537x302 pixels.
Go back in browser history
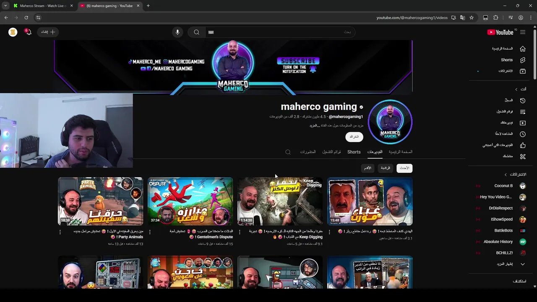pos(6,18)
